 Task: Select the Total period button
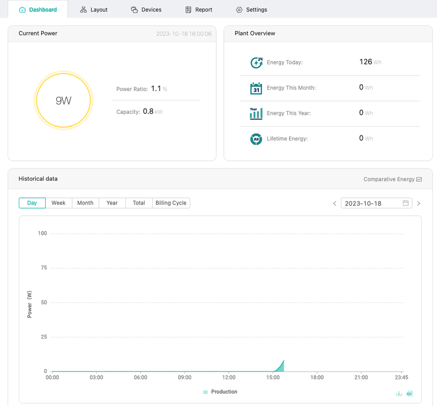[x=139, y=203]
